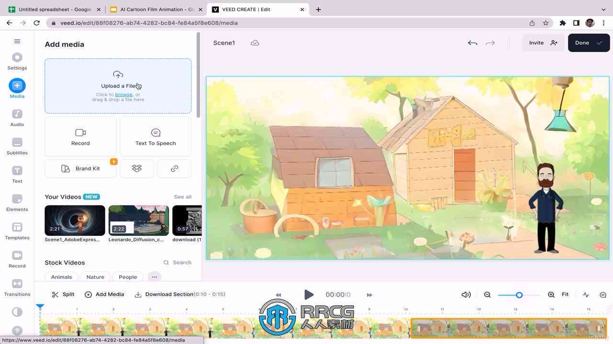This screenshot has width=613, height=344.
Task: Switch to Untitled spreadsheet browser tab
Action: [x=55, y=9]
